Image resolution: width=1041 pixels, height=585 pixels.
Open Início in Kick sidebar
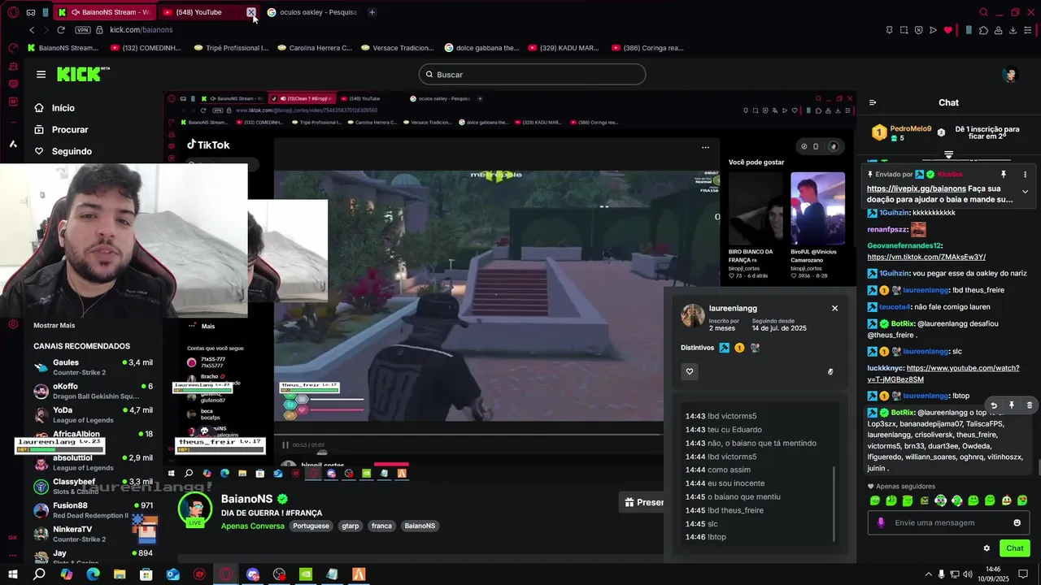pyautogui.click(x=54, y=108)
